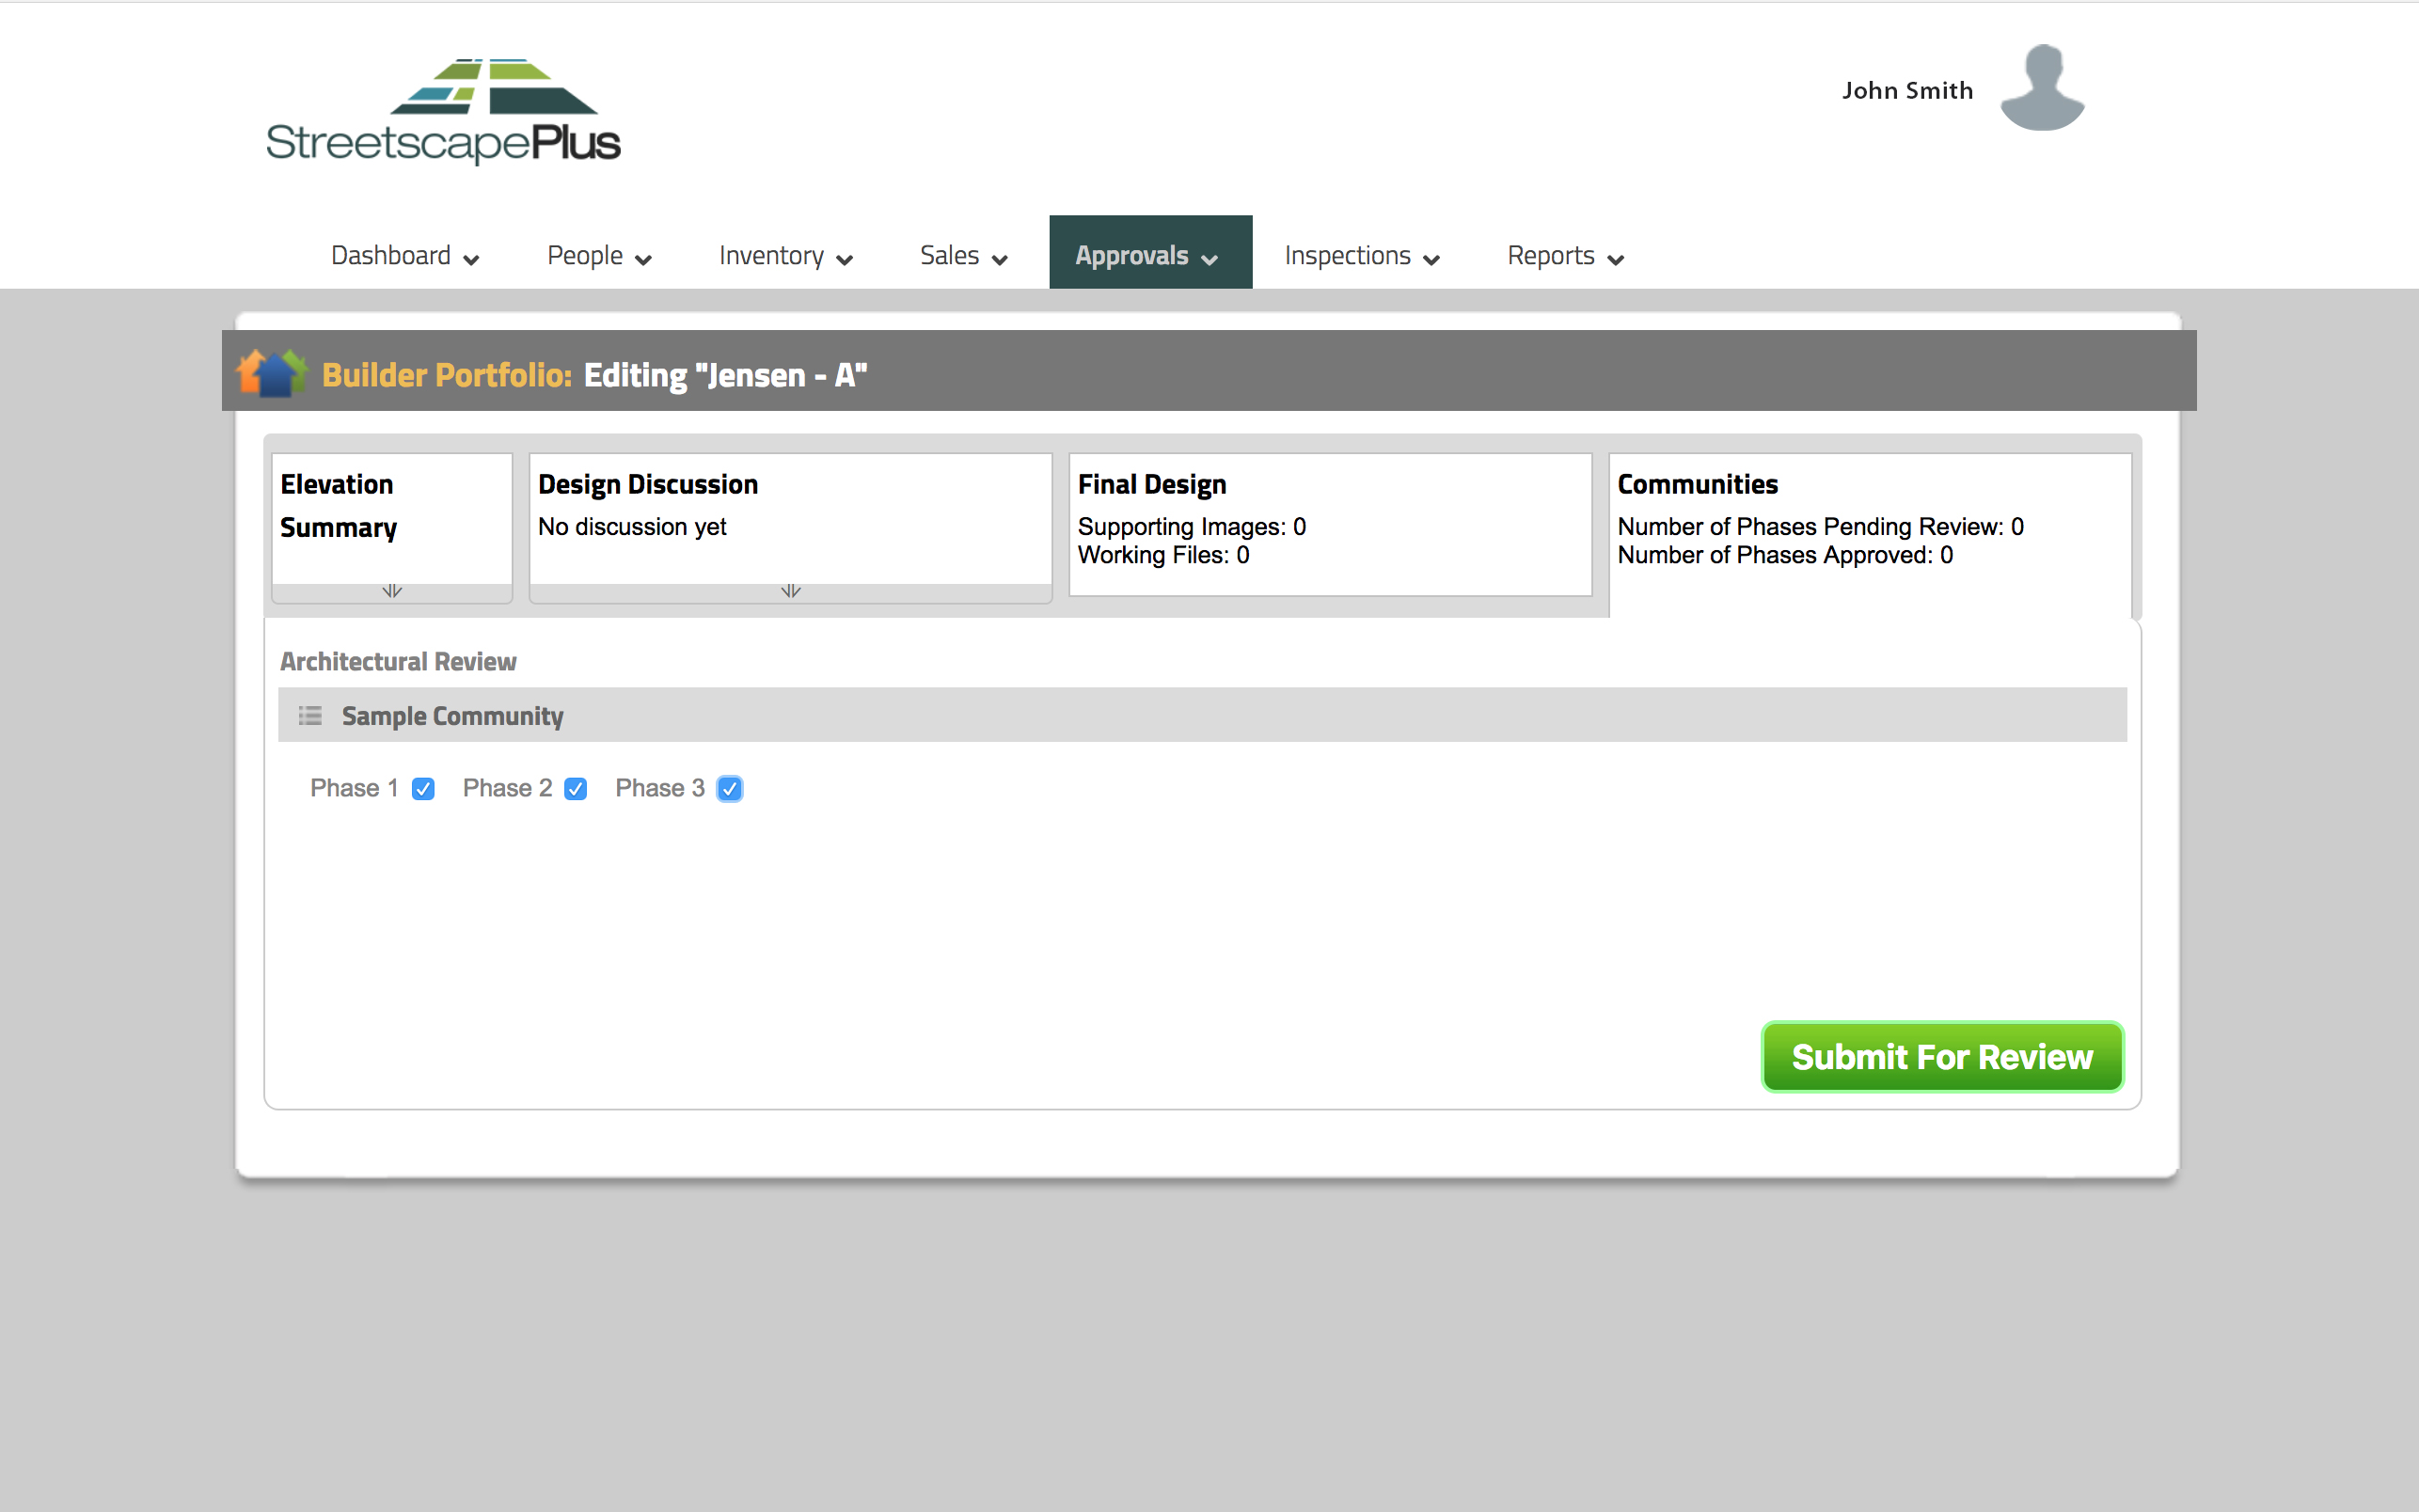The image size is (2419, 1512).
Task: Open the Approvals menu
Action: (x=1149, y=256)
